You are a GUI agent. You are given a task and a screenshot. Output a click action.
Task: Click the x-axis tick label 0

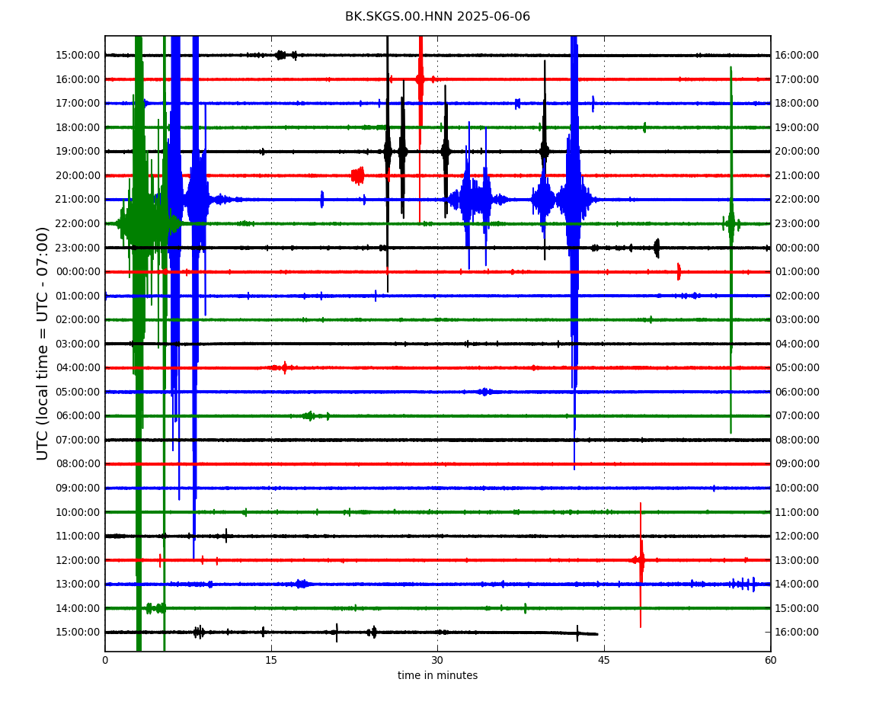tap(105, 661)
